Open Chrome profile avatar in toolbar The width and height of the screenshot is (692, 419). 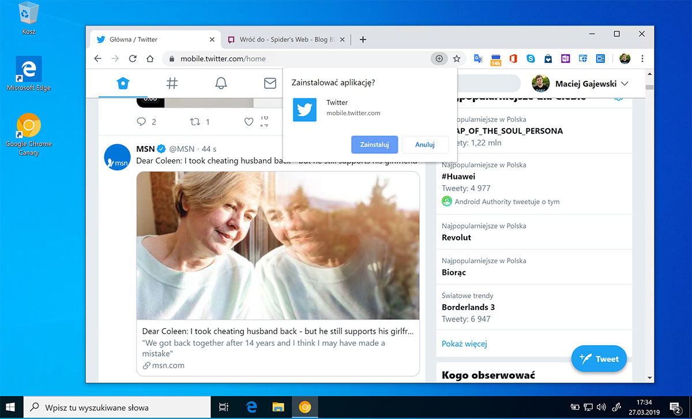tap(625, 58)
